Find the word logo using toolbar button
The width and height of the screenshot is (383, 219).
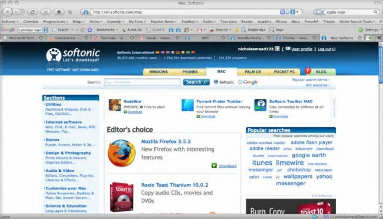276,30
